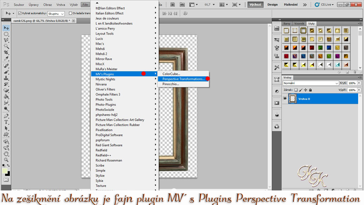Switch to the Barvy tab

[x=287, y=24]
